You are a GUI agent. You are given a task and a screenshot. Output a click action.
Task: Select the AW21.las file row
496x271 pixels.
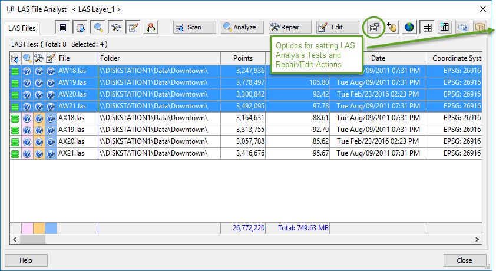pos(246,106)
